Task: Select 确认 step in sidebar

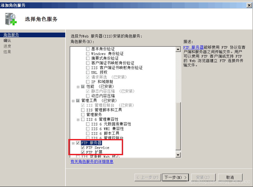Action: (x=7, y=40)
